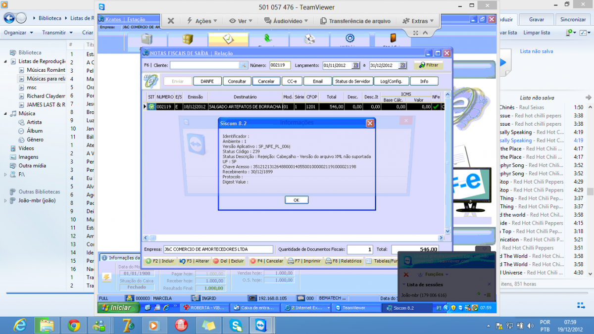Close the TeamViewer session with the X
This screenshot has height=334, width=594.
171,21
